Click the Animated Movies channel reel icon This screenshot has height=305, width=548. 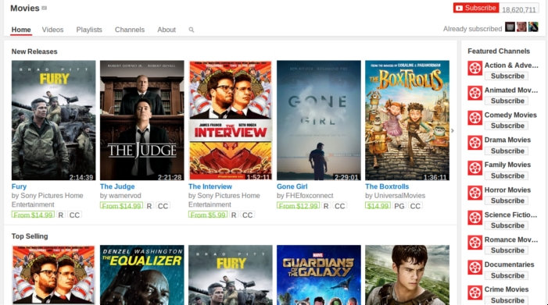475,93
